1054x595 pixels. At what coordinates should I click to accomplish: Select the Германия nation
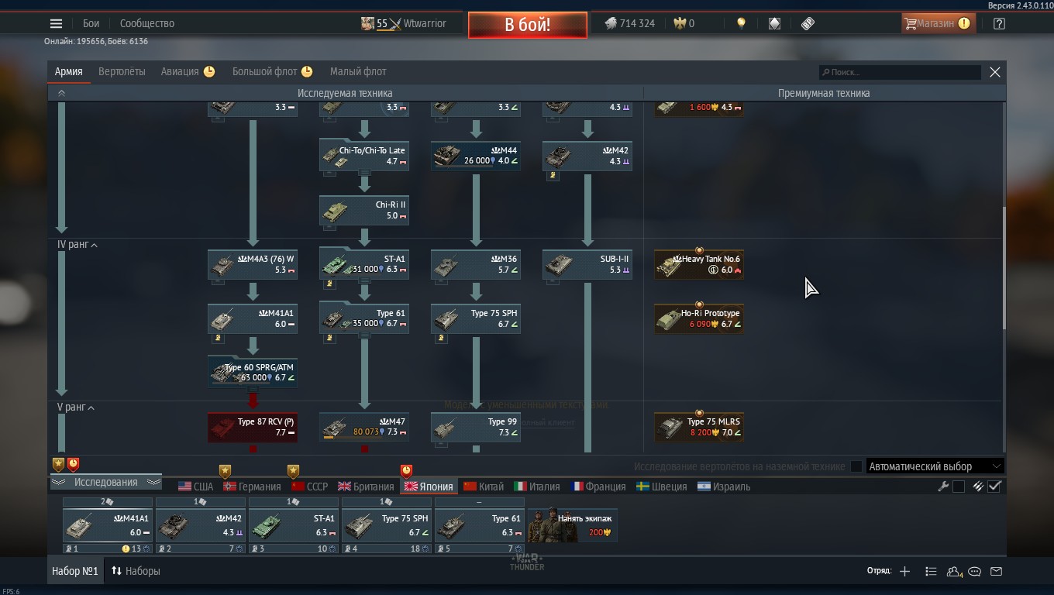(x=252, y=487)
